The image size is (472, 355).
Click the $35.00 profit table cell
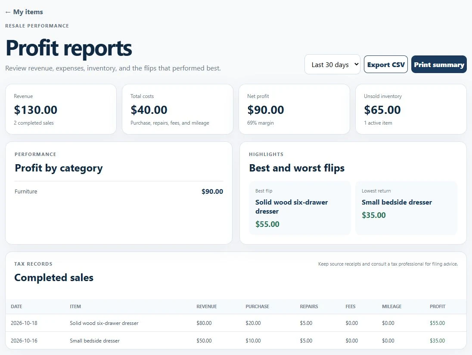(438, 341)
